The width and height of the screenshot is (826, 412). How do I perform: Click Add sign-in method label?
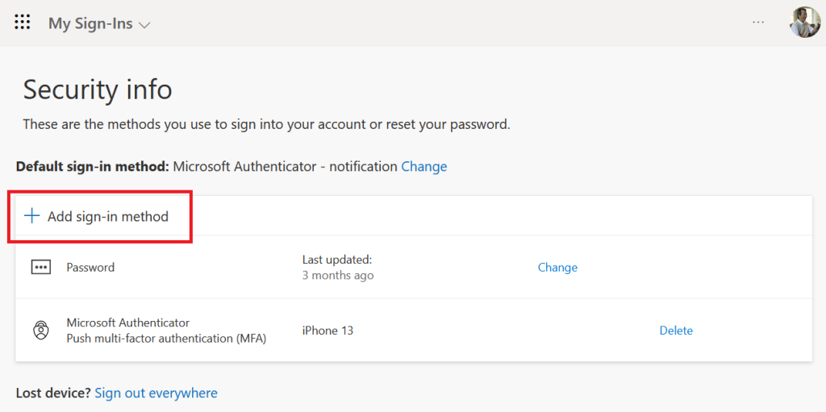click(x=108, y=216)
